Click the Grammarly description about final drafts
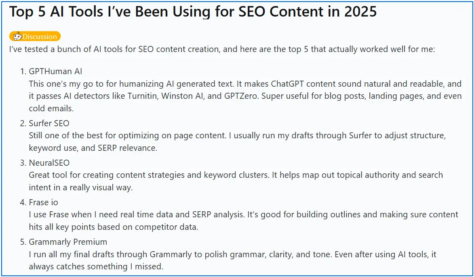 [232, 254]
